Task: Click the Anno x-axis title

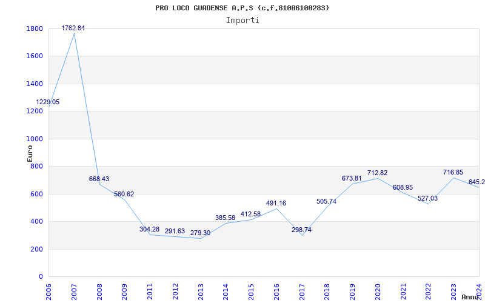Action: click(470, 297)
